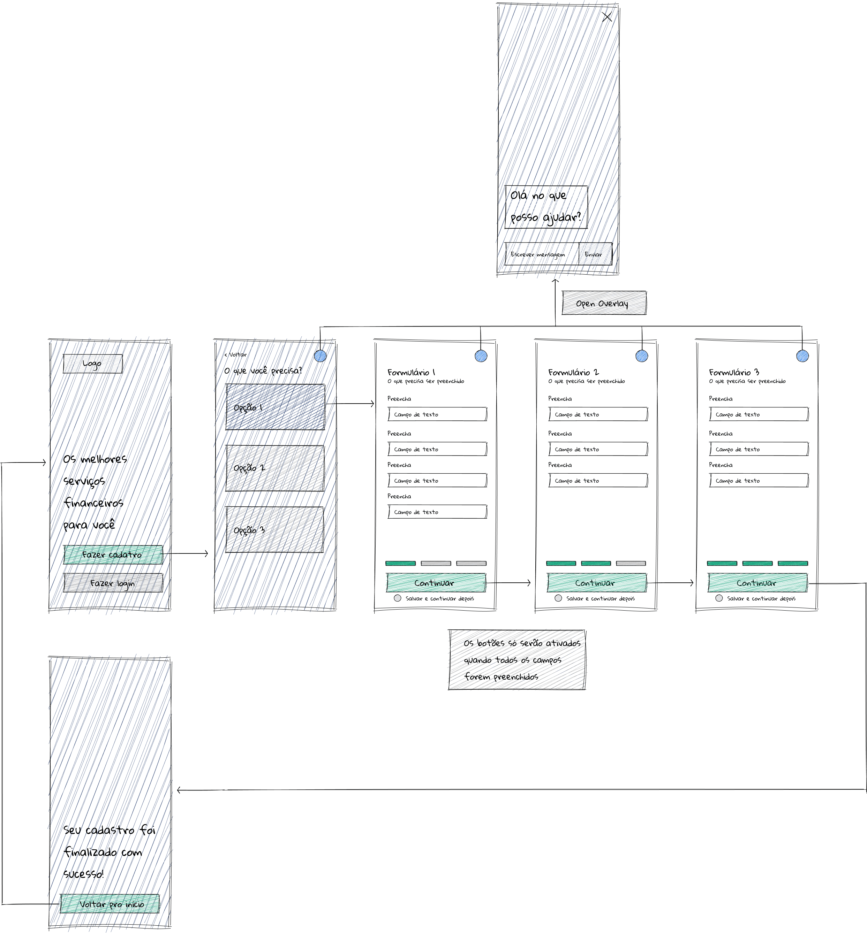Choose the Opção 3 card

coord(275,529)
